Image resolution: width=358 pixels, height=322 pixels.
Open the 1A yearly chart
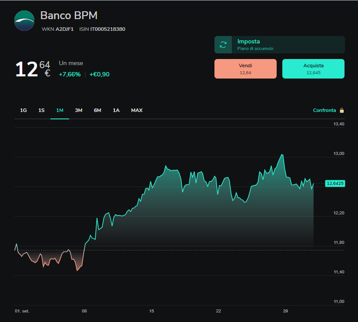pyautogui.click(x=116, y=111)
